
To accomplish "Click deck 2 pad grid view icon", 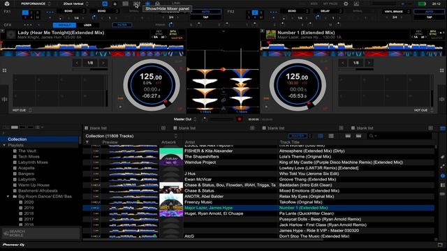I will (442, 70).
